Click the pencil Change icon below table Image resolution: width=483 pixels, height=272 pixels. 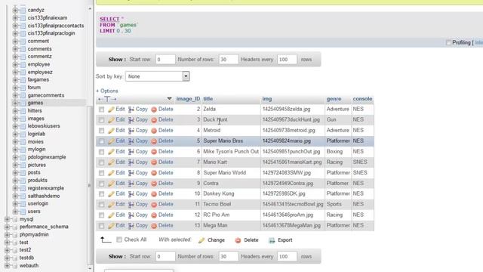tap(202, 240)
